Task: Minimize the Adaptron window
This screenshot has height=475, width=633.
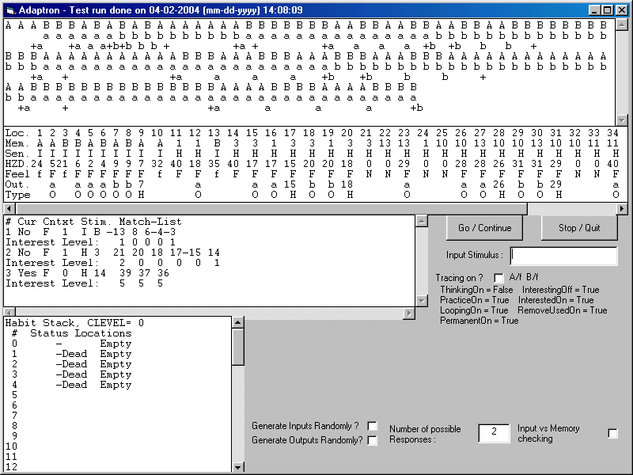Action: coord(594,10)
